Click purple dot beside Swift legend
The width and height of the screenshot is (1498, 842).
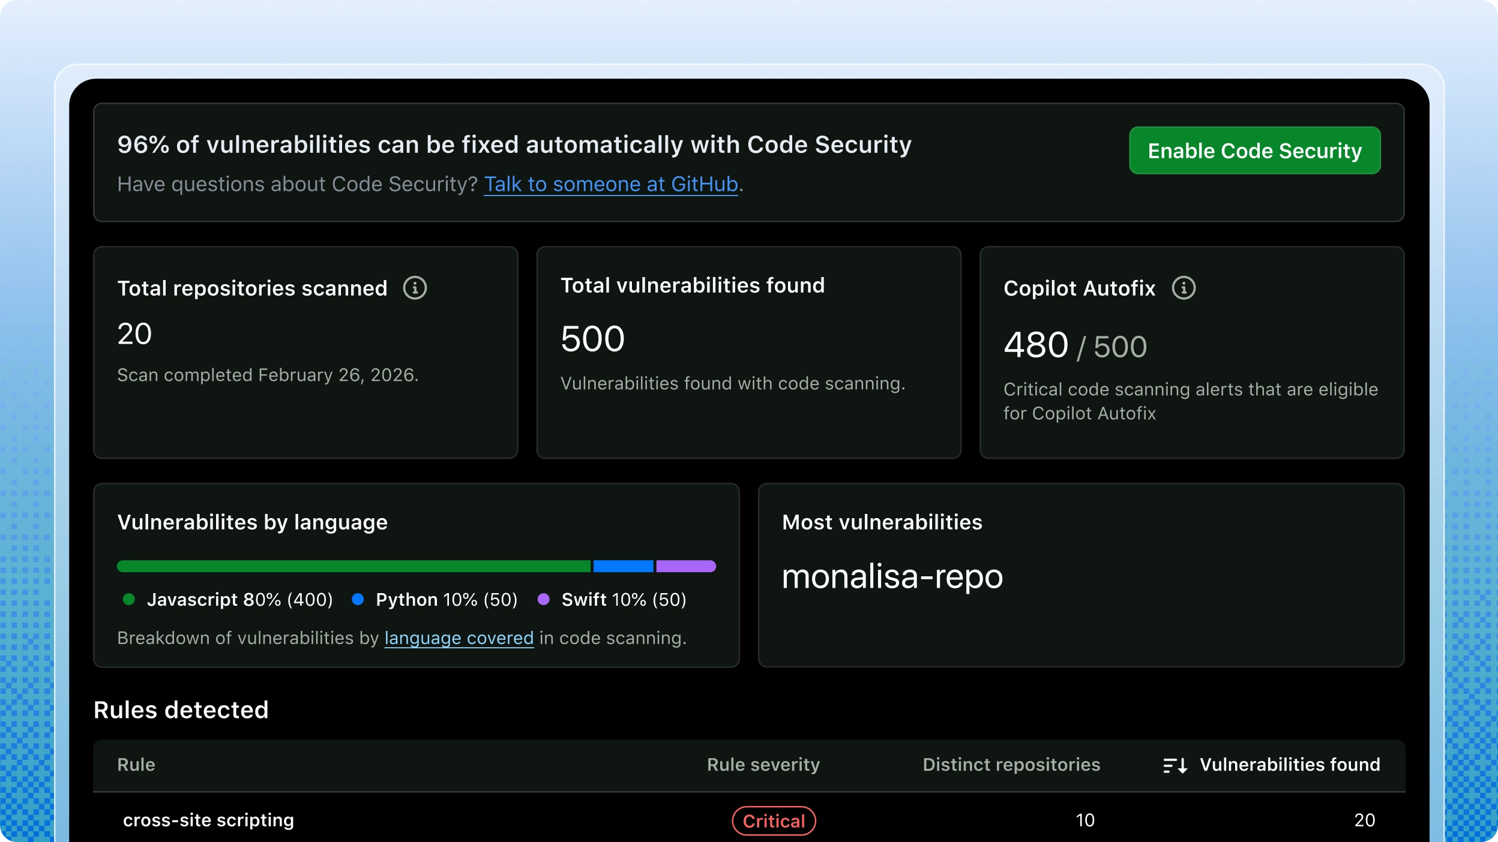(x=543, y=599)
